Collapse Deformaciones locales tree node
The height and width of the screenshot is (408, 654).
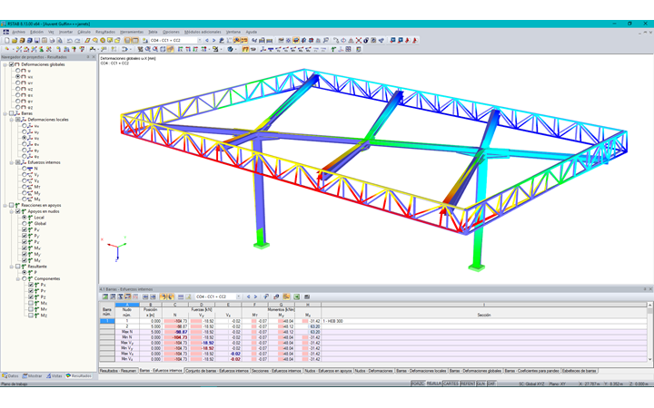pyautogui.click(x=12, y=120)
